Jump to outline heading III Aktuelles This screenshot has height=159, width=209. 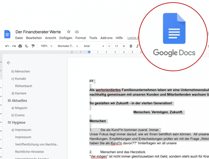[x=17, y=100]
